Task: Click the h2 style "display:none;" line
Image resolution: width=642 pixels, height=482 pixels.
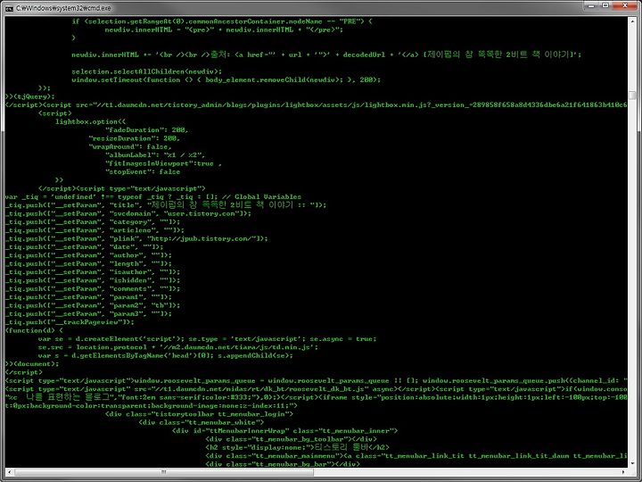Action: tap(297, 447)
